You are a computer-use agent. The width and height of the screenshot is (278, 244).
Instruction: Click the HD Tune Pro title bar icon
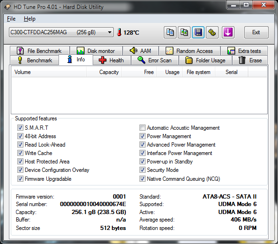coord(7,7)
